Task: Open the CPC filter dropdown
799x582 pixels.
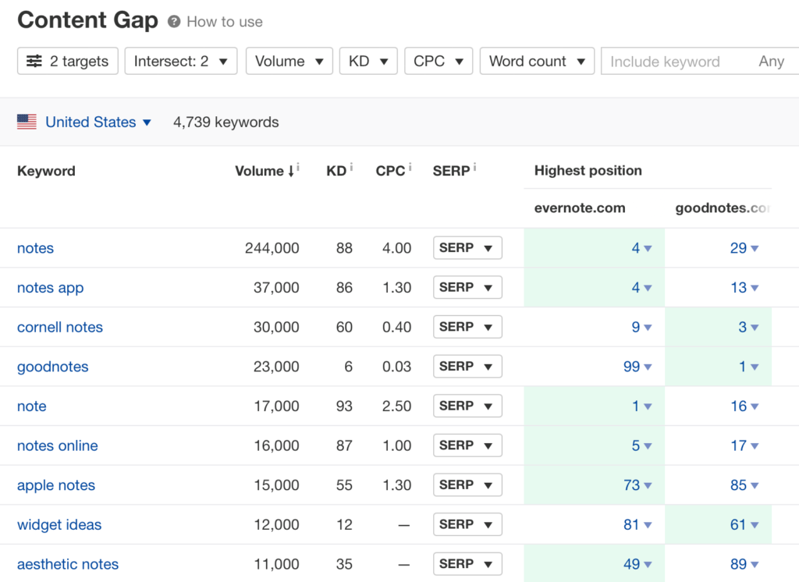Action: click(439, 61)
